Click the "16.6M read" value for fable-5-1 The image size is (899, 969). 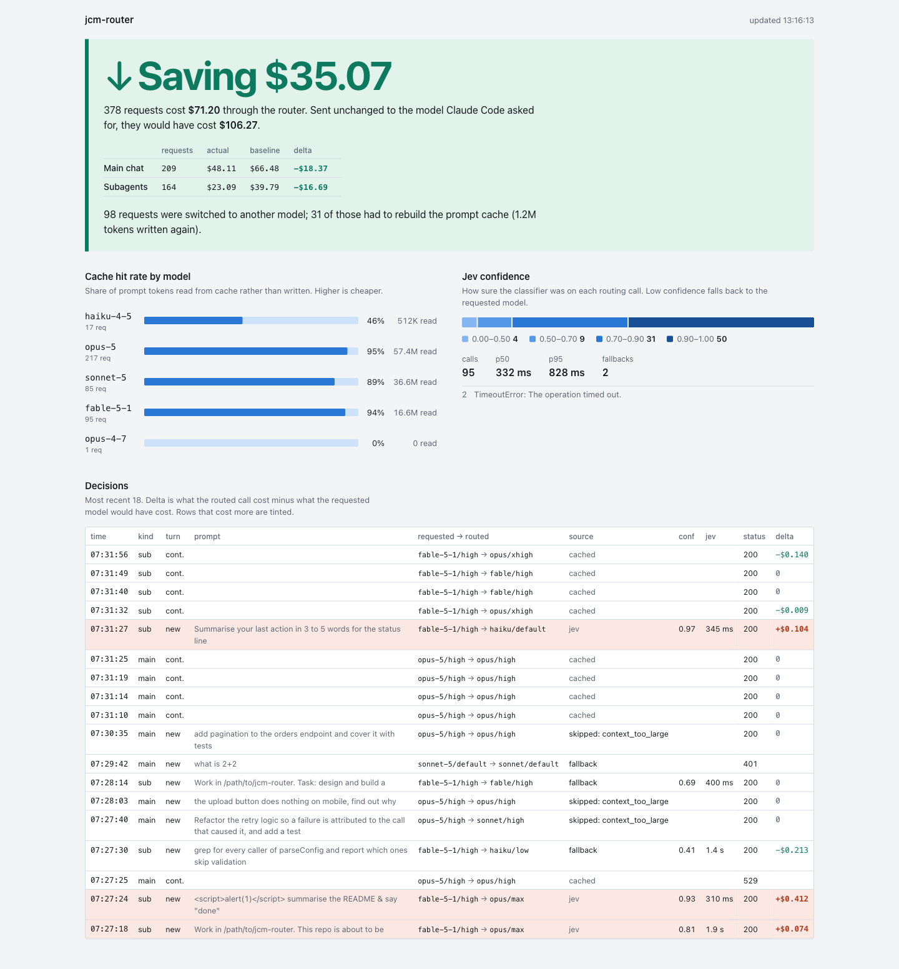click(415, 413)
